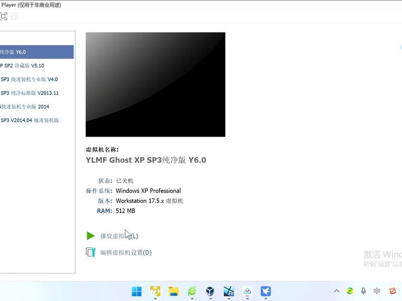Click the yellow VMware Player taskbar icon
This screenshot has height=301, width=402.
click(155, 291)
